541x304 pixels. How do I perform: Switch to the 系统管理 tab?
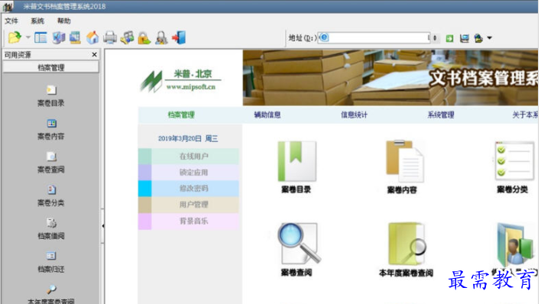[x=441, y=115]
